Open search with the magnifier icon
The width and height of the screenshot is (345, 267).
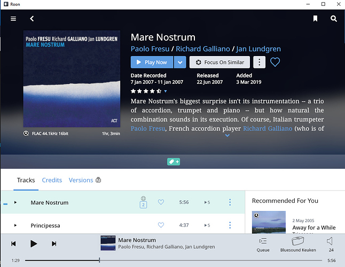[334, 19]
